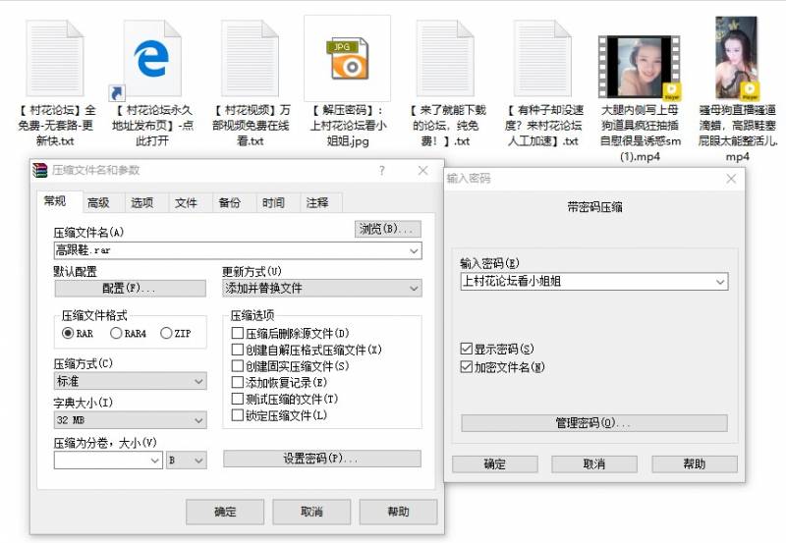This screenshot has height=543, width=786.
Task: Click the question mark help icon in title bar
Action: 382,171
